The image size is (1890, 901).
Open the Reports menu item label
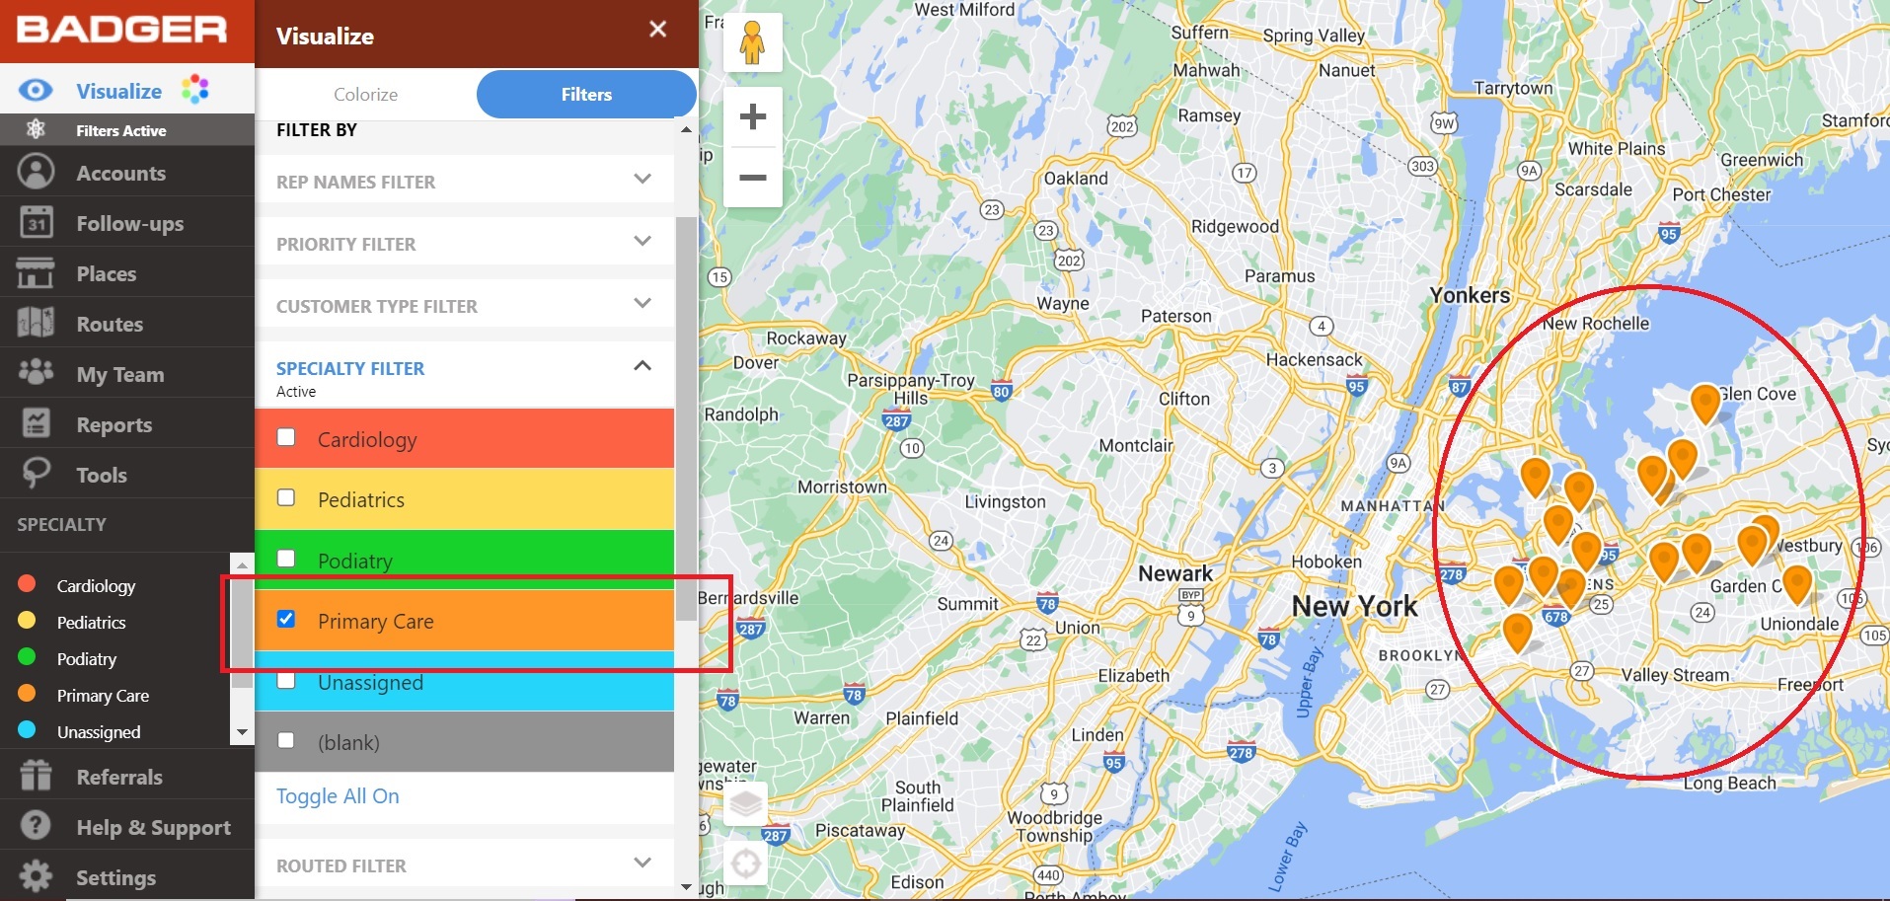[114, 425]
